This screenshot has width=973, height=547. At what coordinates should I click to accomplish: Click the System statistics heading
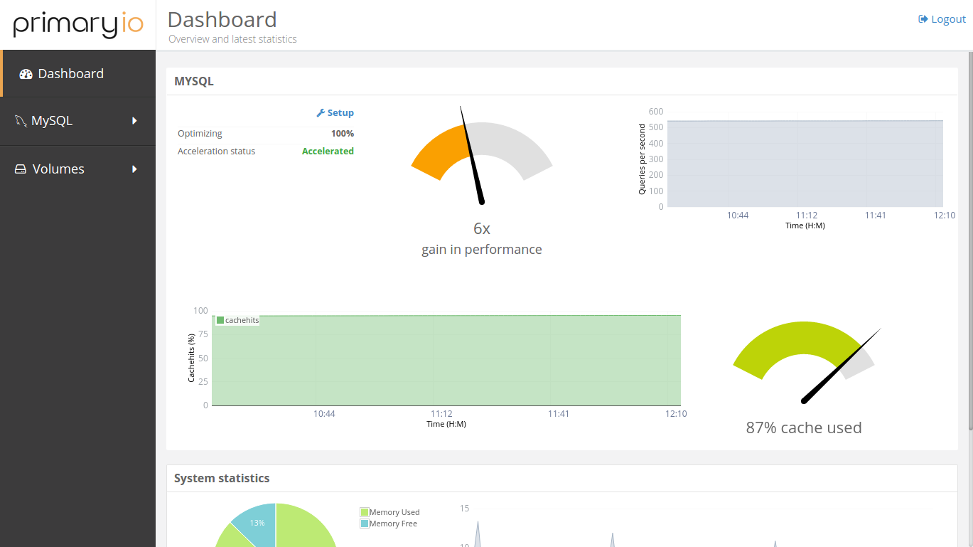(222, 478)
